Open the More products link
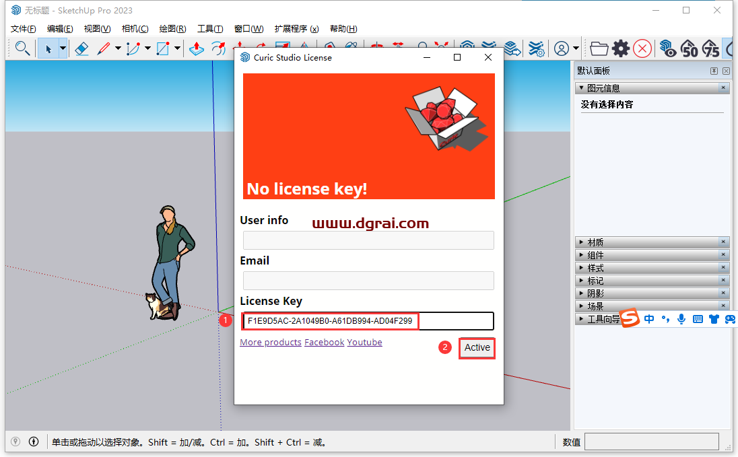 (x=271, y=342)
